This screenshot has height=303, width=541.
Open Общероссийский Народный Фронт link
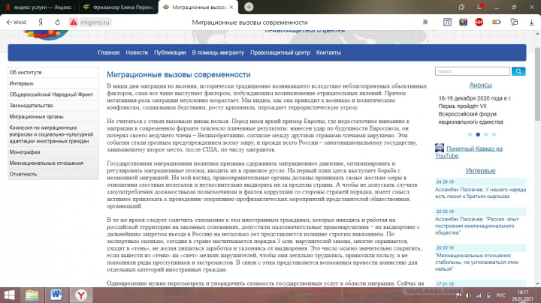[x=53, y=94]
